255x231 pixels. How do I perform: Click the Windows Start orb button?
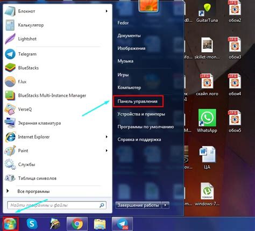tap(10, 224)
